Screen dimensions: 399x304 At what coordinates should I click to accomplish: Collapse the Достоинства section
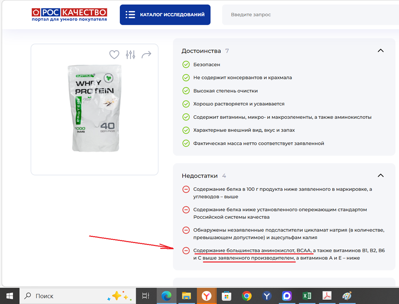click(x=381, y=51)
